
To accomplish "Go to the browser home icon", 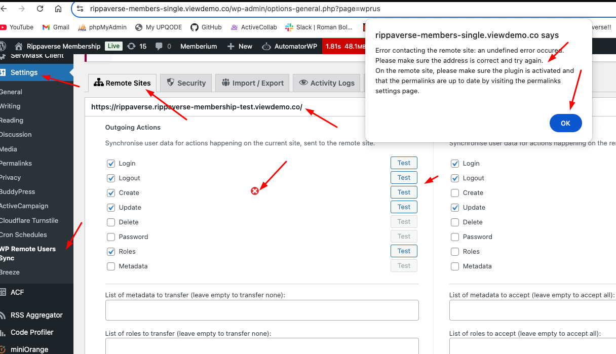I will point(58,9).
